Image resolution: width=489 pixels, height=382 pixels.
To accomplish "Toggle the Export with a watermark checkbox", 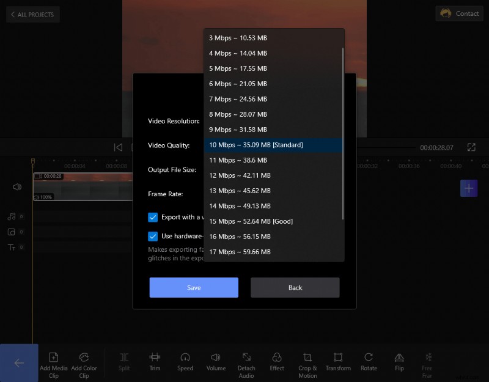I will (153, 217).
